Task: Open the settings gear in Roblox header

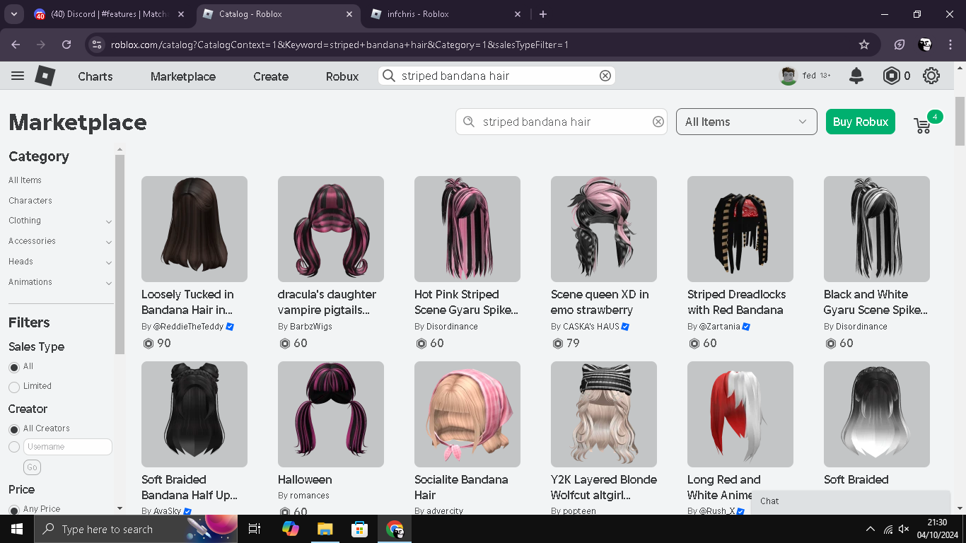Action: coord(931,76)
